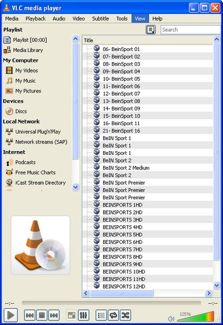Open the View menu
The height and width of the screenshot is (325, 223).
(140, 18)
